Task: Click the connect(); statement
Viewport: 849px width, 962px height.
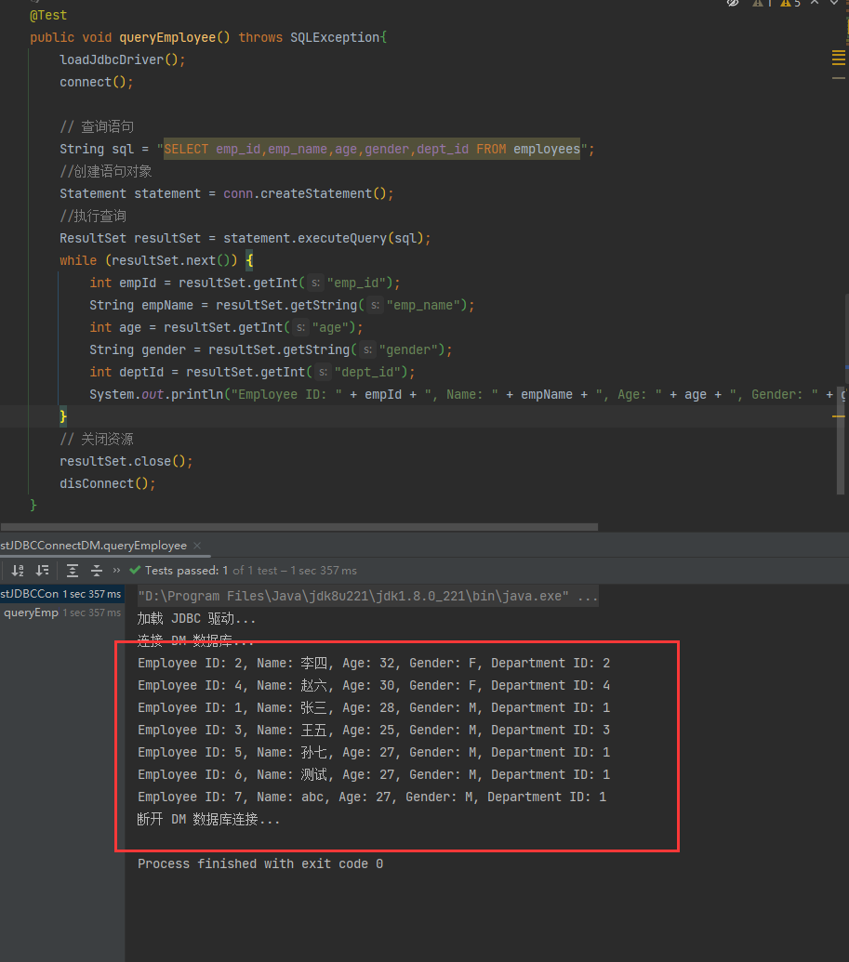Action: [x=97, y=82]
